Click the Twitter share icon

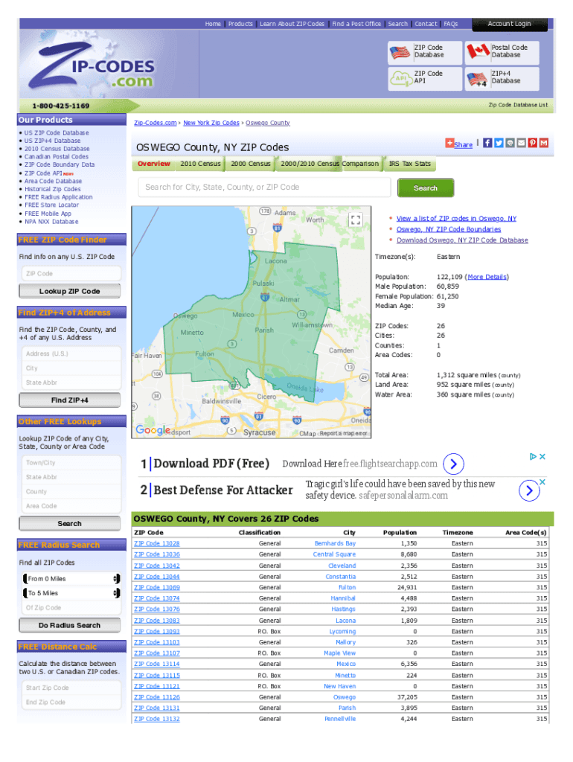tap(499, 143)
